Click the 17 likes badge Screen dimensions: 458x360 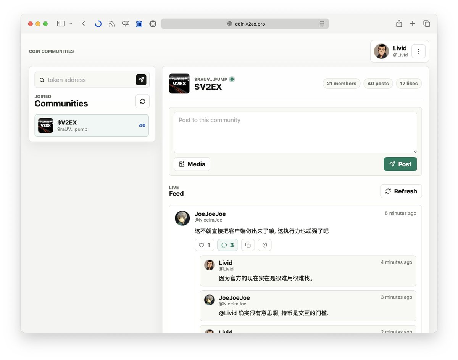click(x=409, y=84)
